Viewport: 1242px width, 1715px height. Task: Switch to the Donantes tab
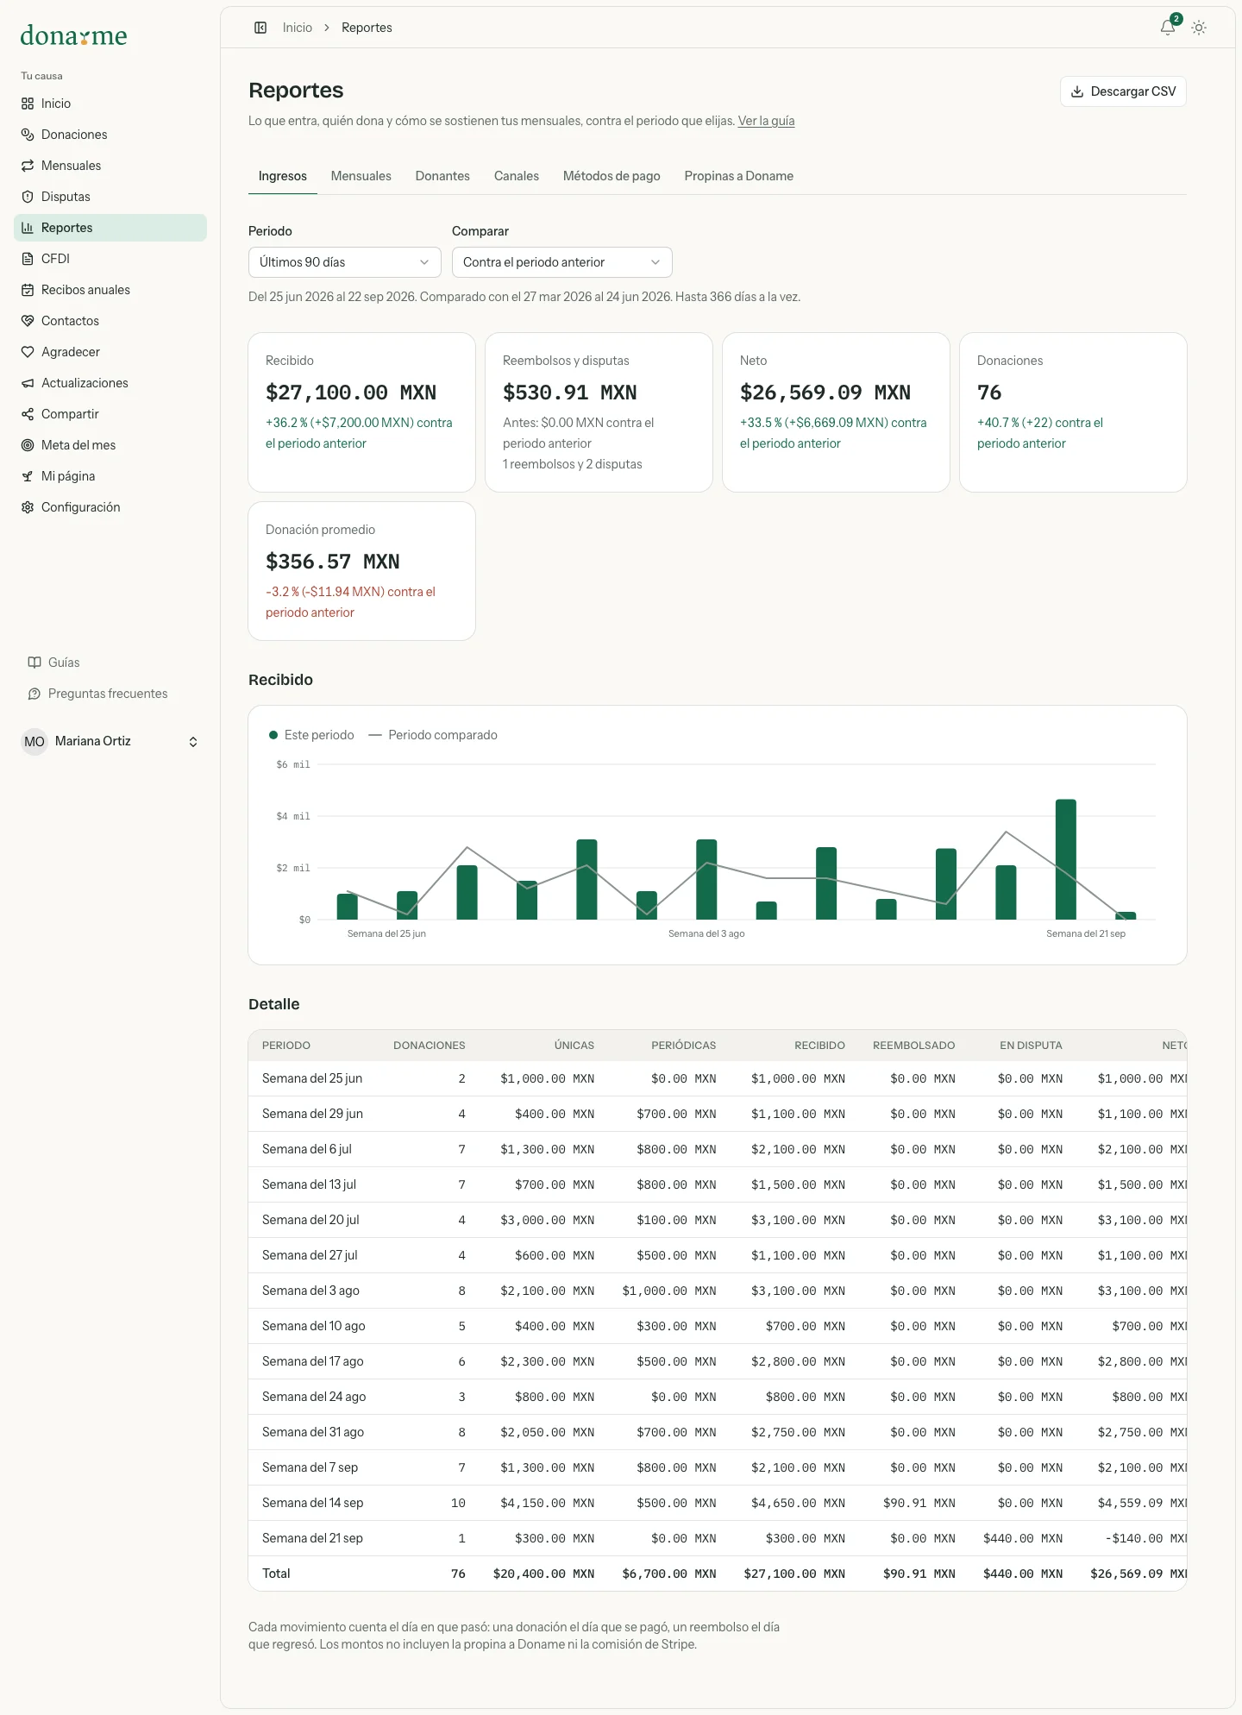coord(442,176)
